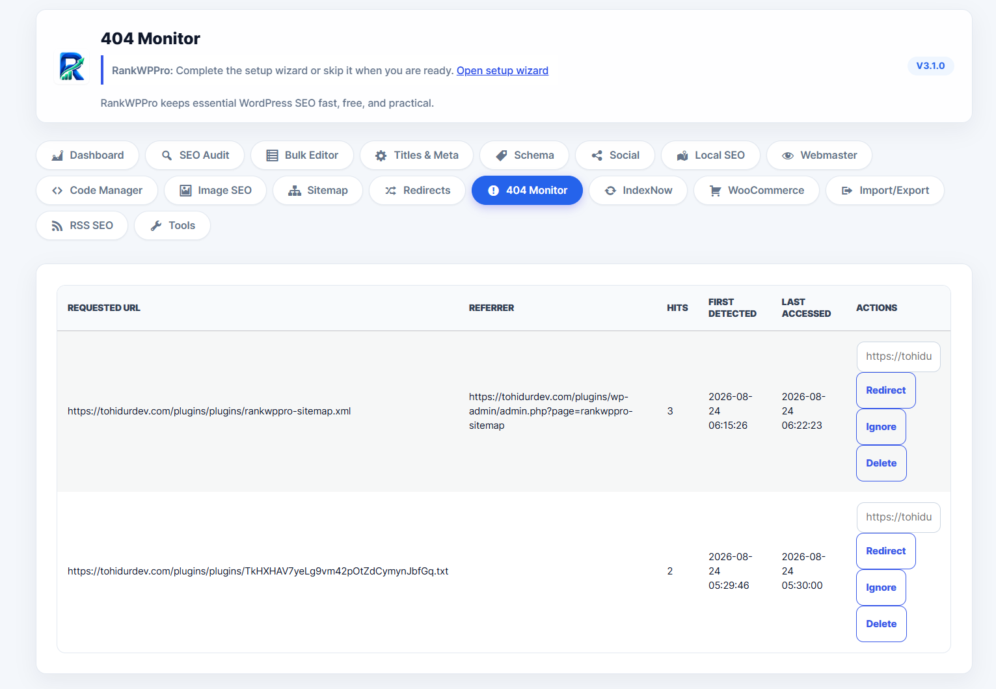Focus the redirect URL field for the .txt entry
Viewport: 996px width, 689px height.
click(x=898, y=517)
